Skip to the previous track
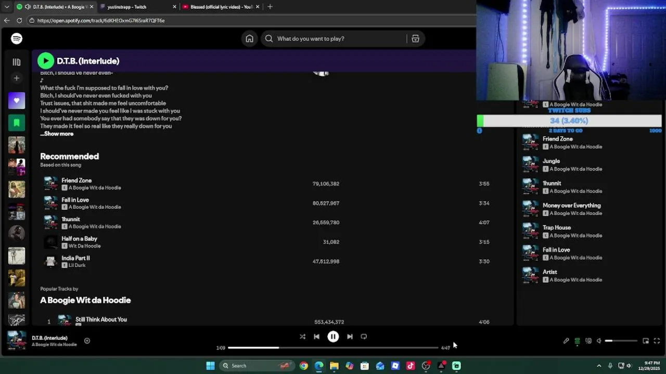Viewport: 666px width, 374px height. coord(316,337)
